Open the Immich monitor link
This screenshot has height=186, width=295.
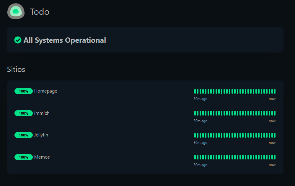pyautogui.click(x=42, y=113)
